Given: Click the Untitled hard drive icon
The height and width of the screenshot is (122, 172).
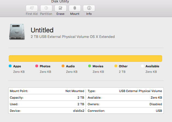Looking at the screenshot, I should click(17, 32).
